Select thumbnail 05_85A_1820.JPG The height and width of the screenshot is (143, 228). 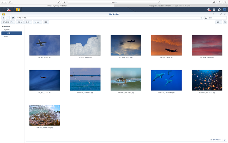[207, 45]
